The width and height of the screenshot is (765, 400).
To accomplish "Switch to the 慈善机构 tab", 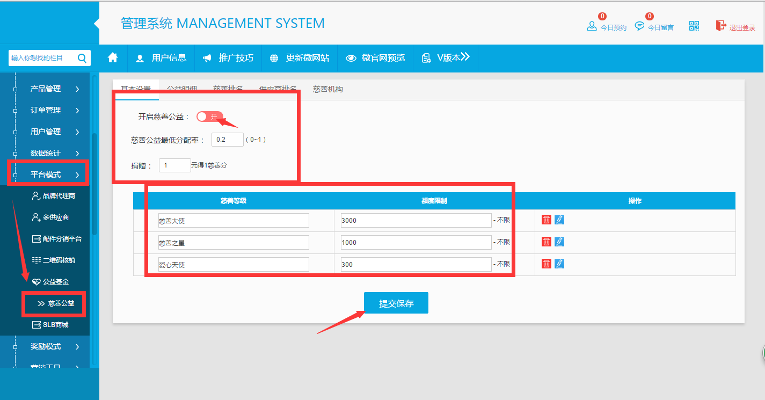I will 327,89.
